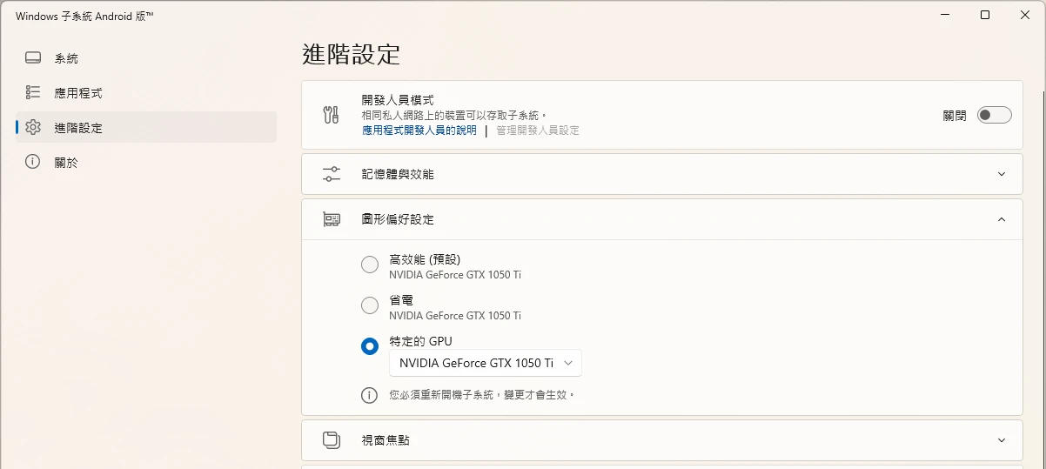Click the 記憶體與效能 sliders icon
This screenshot has height=469, width=1046.
click(x=331, y=174)
